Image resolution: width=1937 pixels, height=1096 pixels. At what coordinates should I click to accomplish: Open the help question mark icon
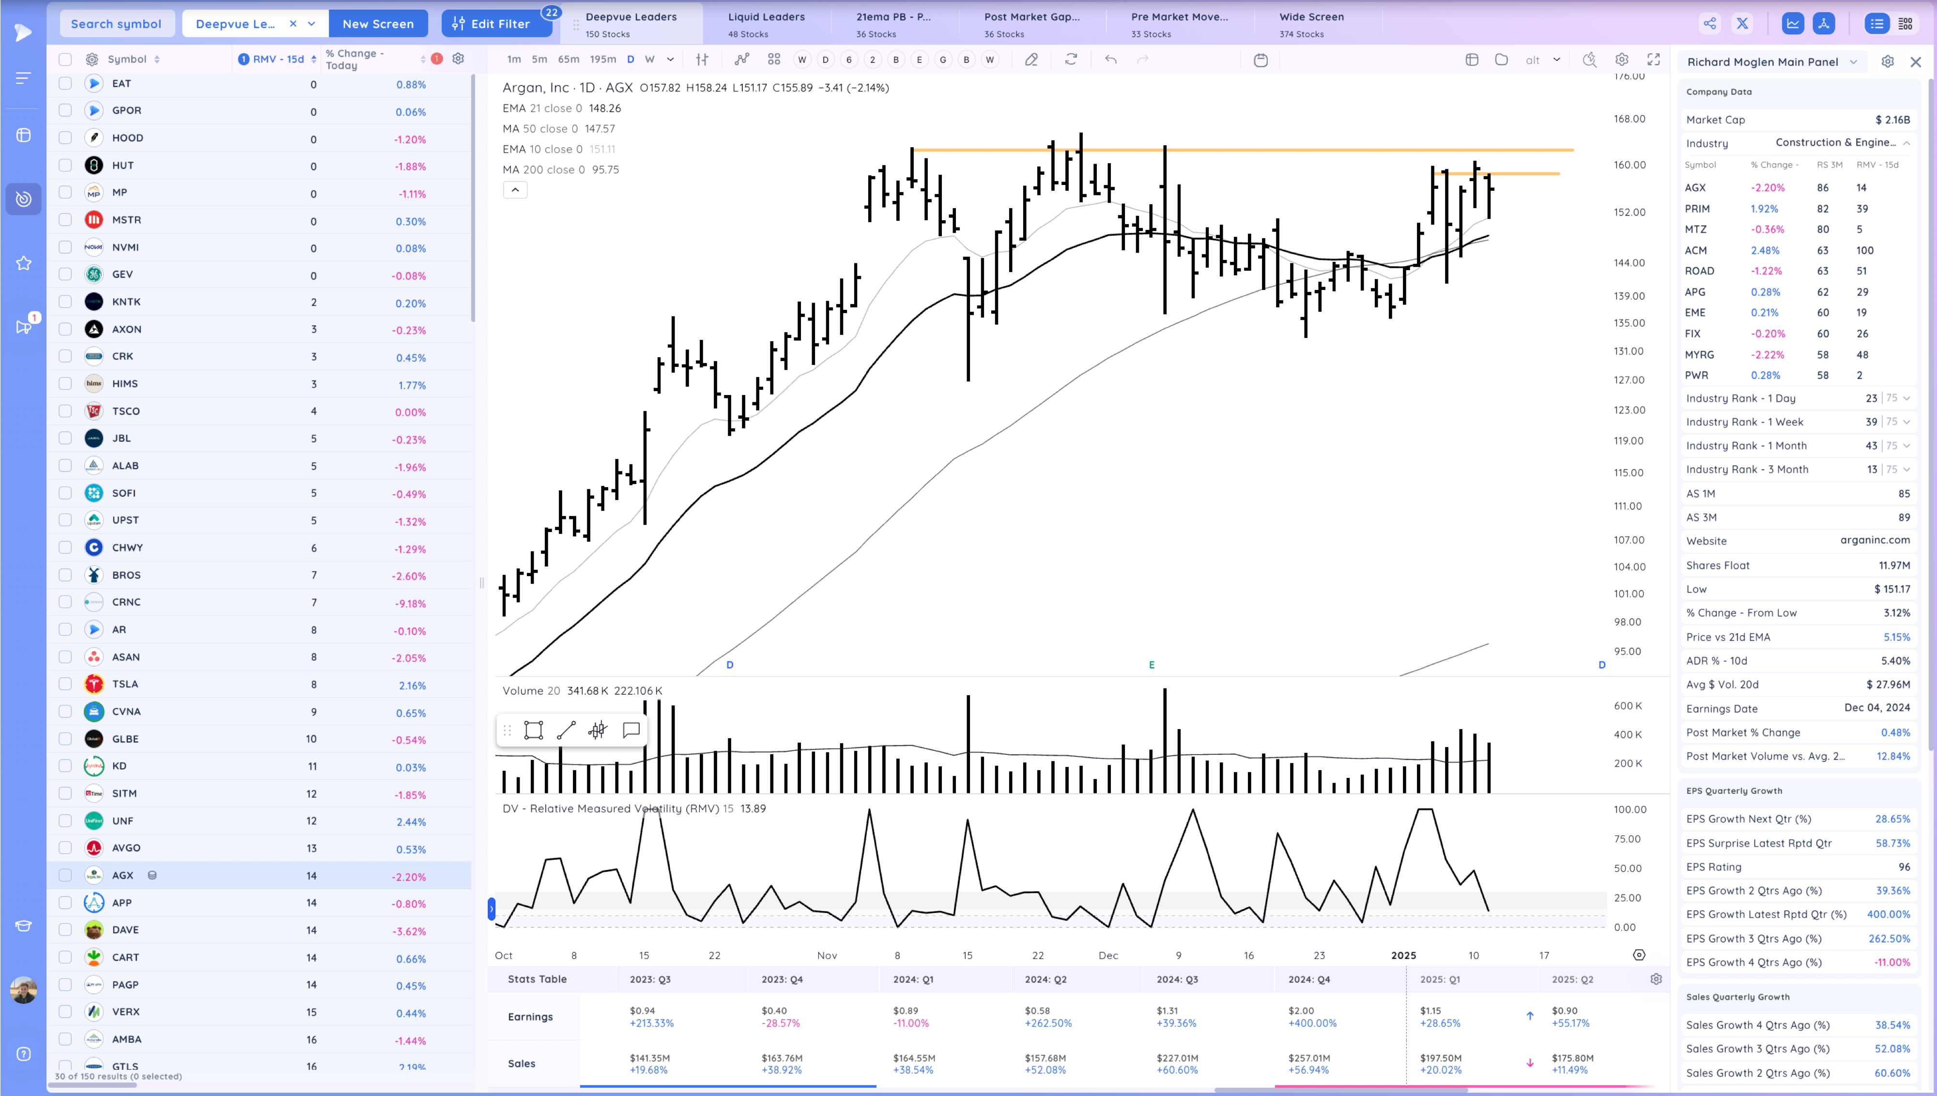click(x=23, y=1054)
